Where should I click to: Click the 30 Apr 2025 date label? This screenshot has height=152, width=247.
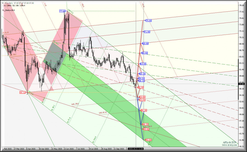coord(44,149)
